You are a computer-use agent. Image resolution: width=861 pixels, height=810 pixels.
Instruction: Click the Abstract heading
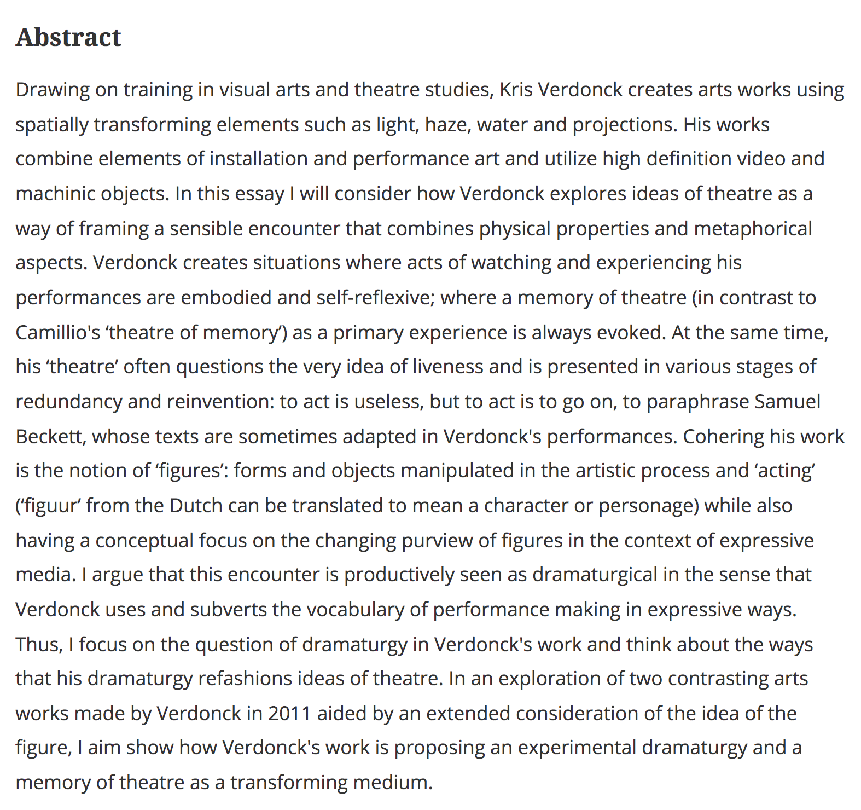click(x=68, y=37)
